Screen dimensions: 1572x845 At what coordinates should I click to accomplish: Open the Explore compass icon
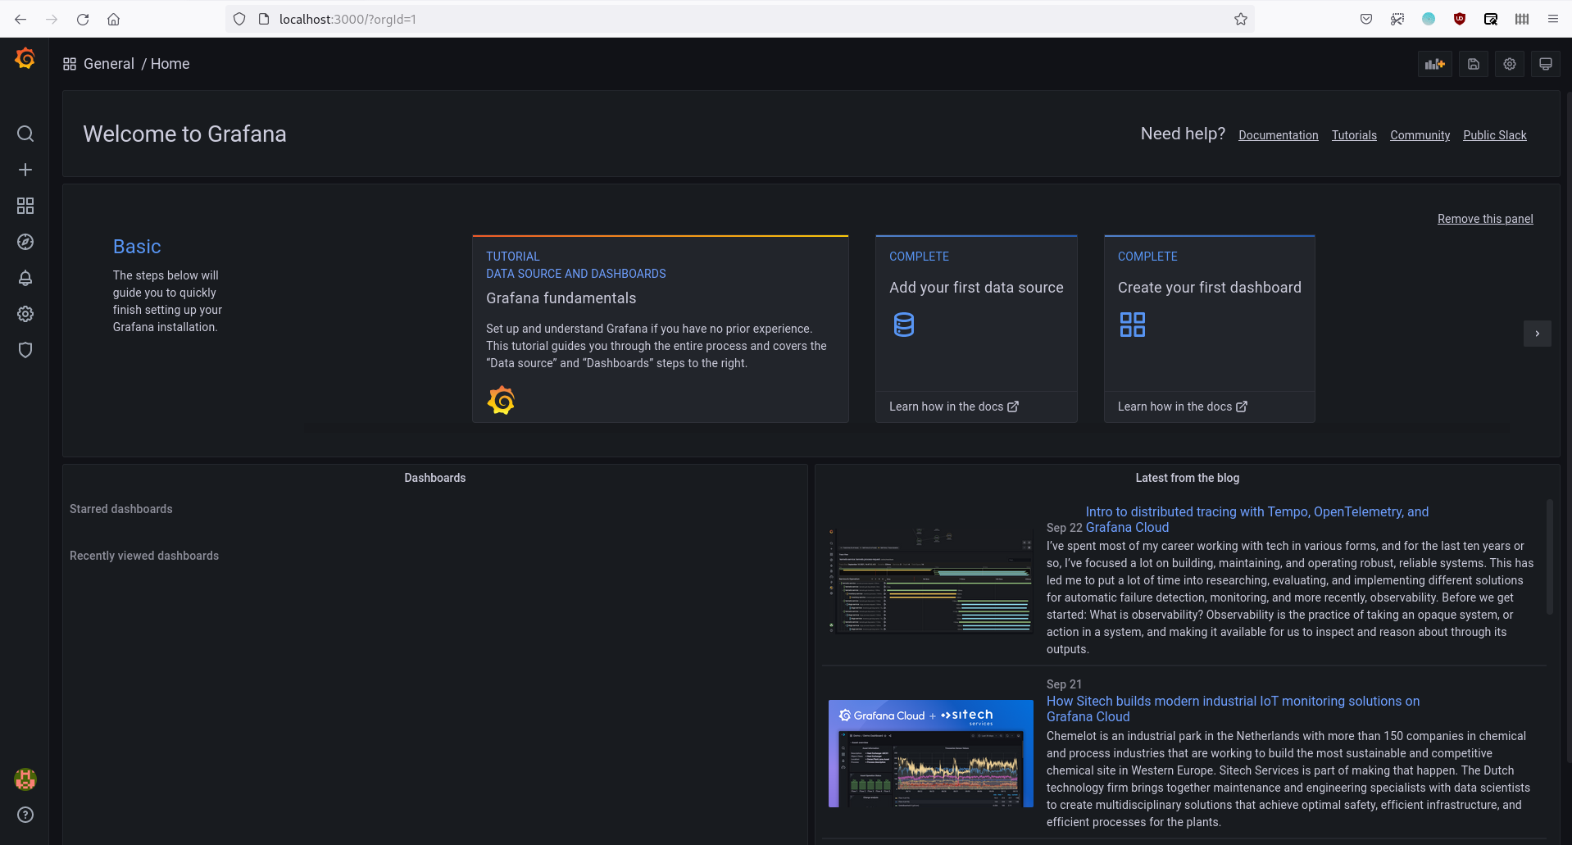click(x=25, y=242)
